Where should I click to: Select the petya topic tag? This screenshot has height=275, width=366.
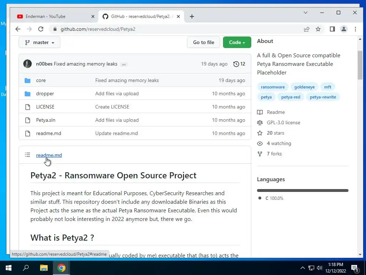266,97
